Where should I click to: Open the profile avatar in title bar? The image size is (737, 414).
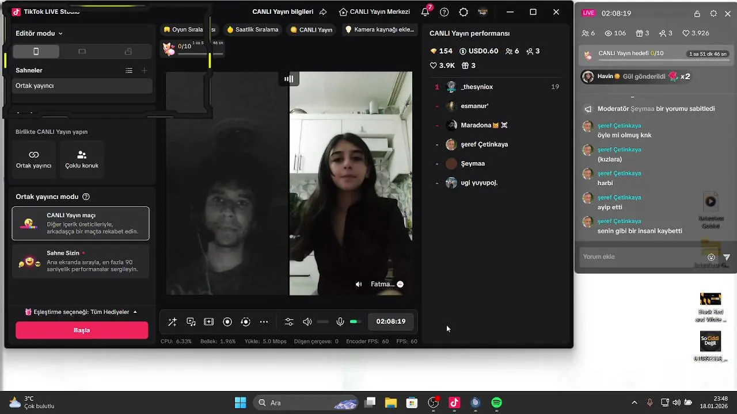click(483, 12)
